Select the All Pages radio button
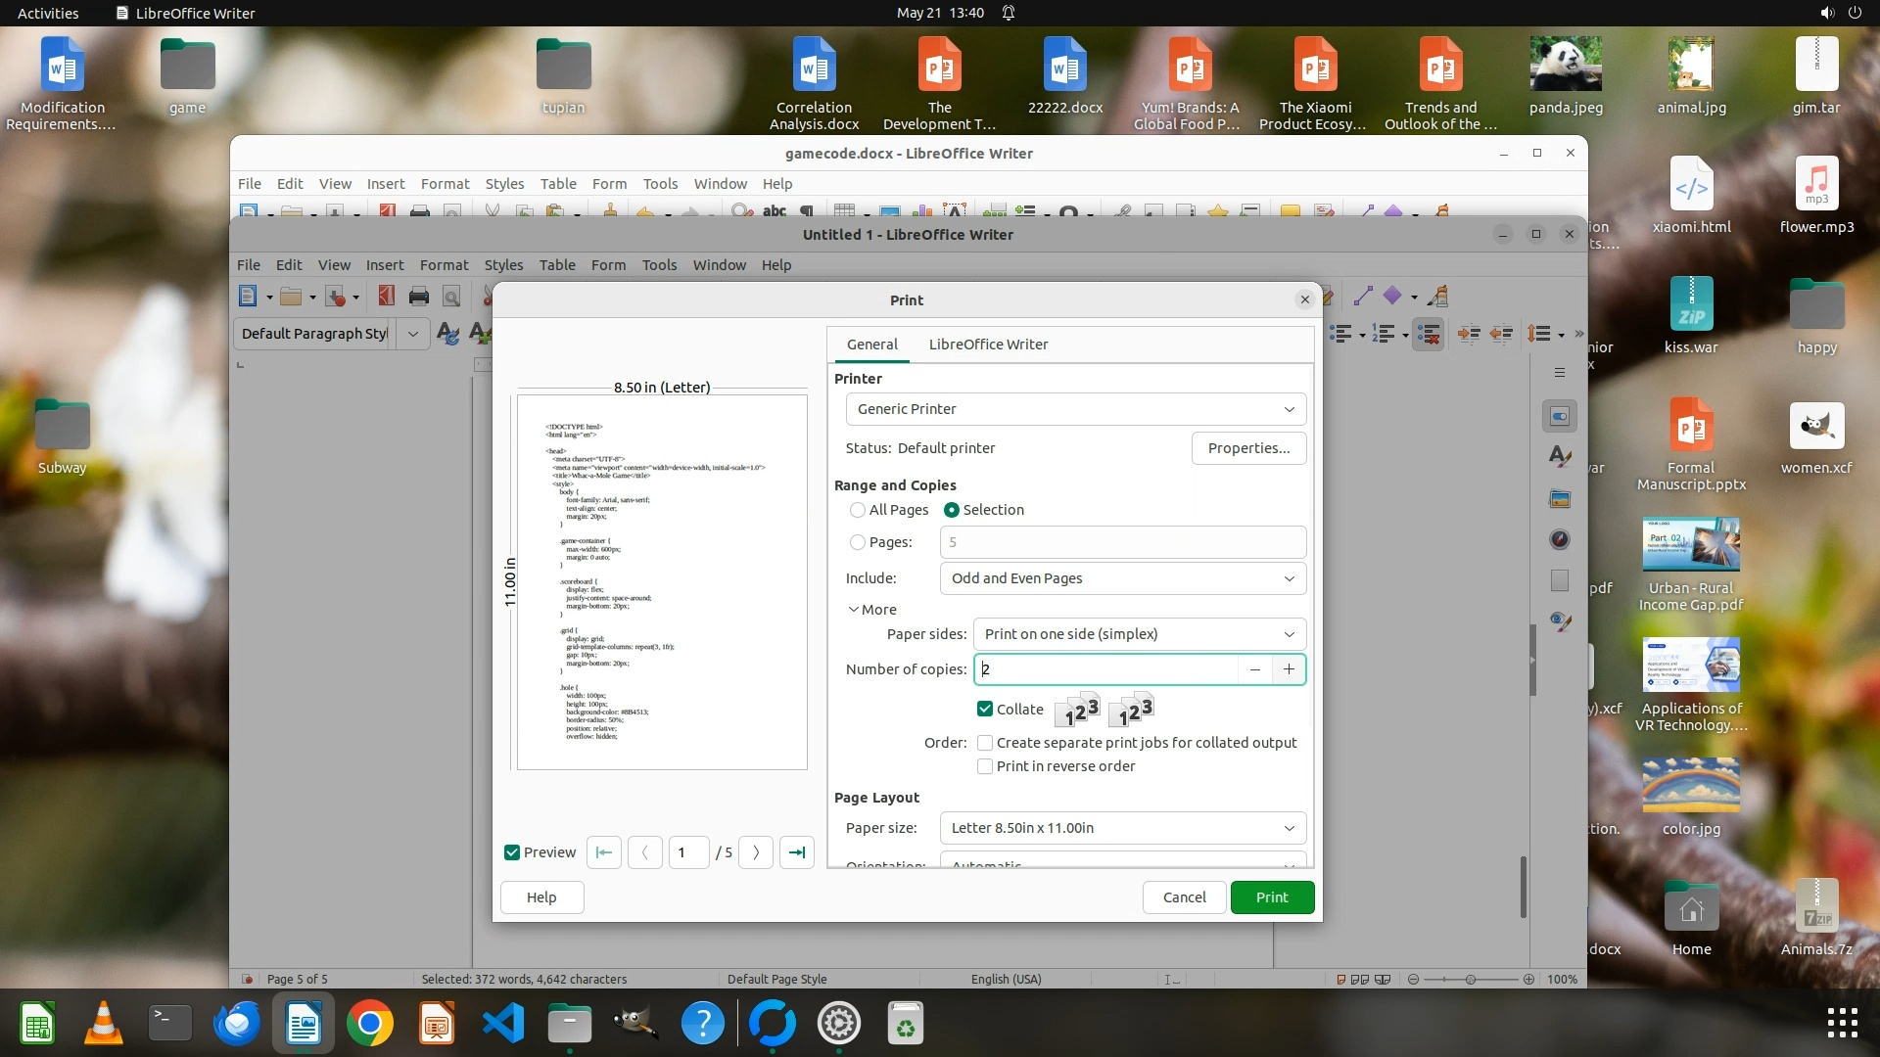 858,510
